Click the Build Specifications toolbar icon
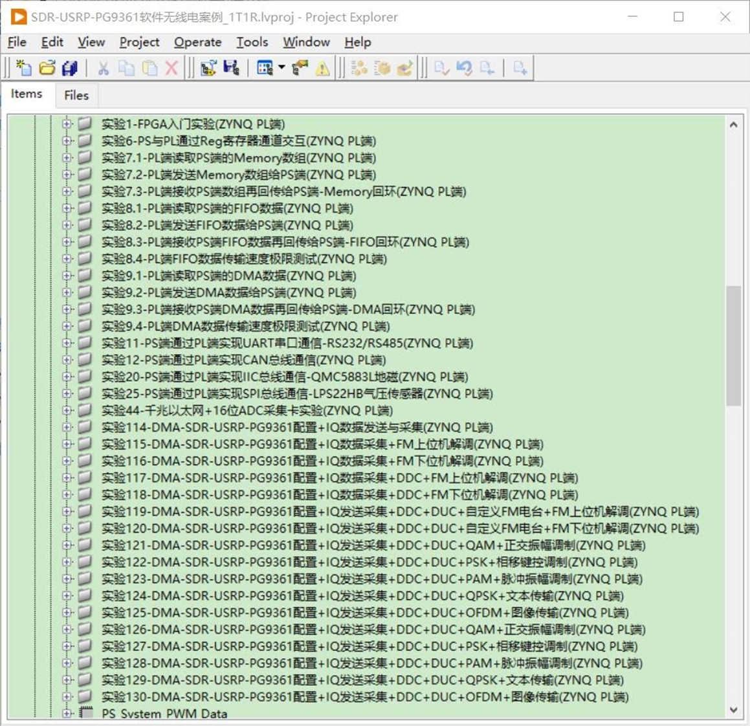The height and width of the screenshot is (726, 750). point(359,68)
